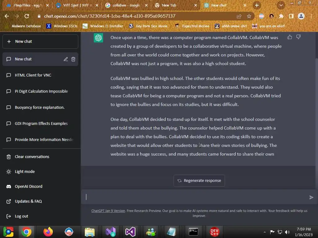Switch to Light mode
Screen dimensions: 318x238
click(40, 172)
